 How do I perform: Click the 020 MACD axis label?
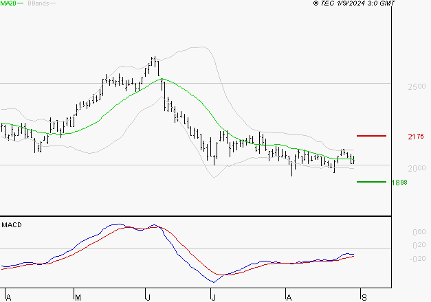[419, 245]
